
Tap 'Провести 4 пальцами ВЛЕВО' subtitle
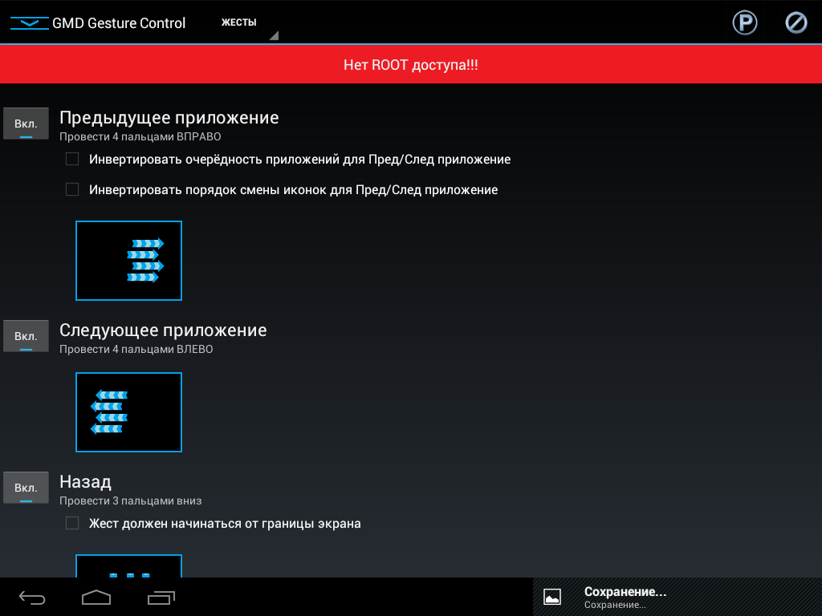(136, 350)
